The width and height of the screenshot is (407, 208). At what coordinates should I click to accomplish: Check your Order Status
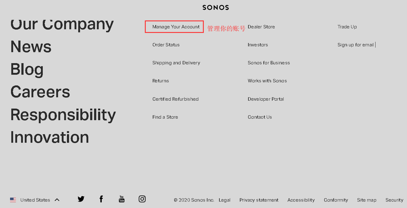coord(166,45)
